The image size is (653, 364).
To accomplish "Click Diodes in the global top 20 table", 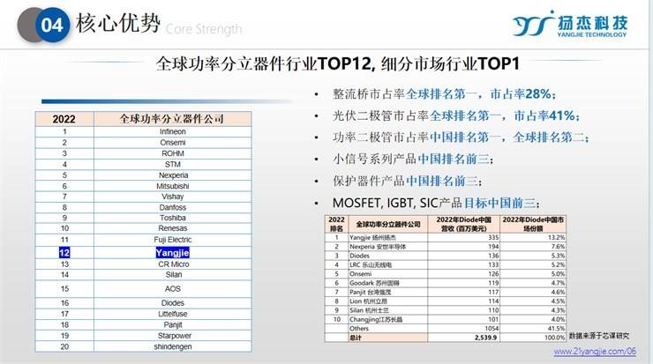I will point(172,303).
